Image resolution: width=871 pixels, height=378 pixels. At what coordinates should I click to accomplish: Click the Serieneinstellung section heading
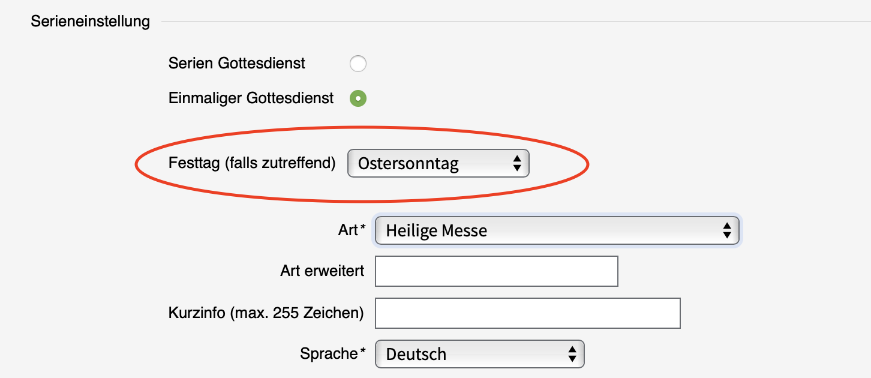(90, 22)
